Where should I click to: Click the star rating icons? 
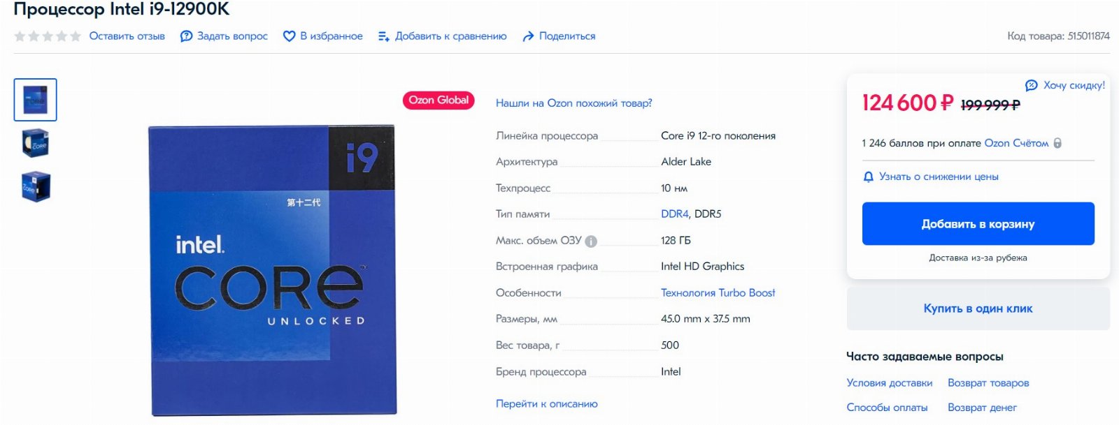[48, 36]
